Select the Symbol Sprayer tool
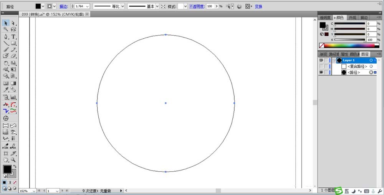The width and height of the screenshot is (384, 195). [6, 97]
